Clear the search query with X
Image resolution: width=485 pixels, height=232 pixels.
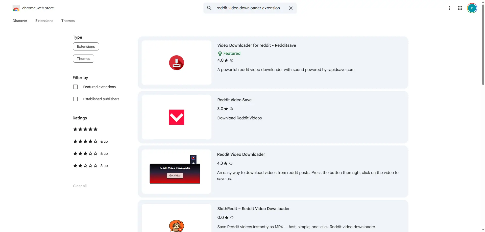click(x=291, y=8)
